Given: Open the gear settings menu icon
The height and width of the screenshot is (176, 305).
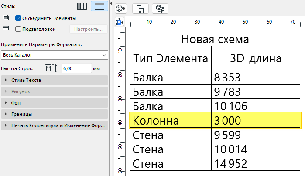Looking at the screenshot, I should [x=120, y=9].
